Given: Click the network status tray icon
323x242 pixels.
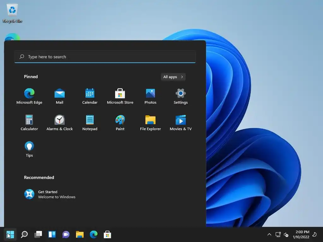Looking at the screenshot, I should tap(278, 234).
